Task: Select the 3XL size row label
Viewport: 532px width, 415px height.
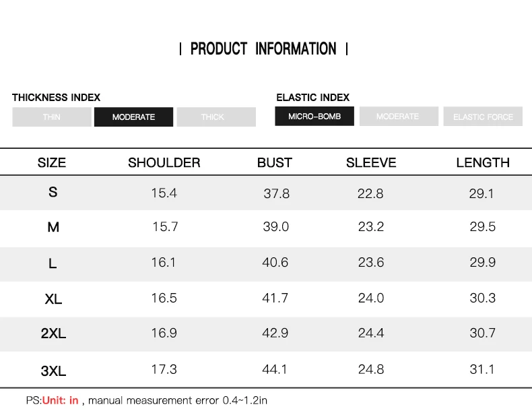Action: point(53,370)
